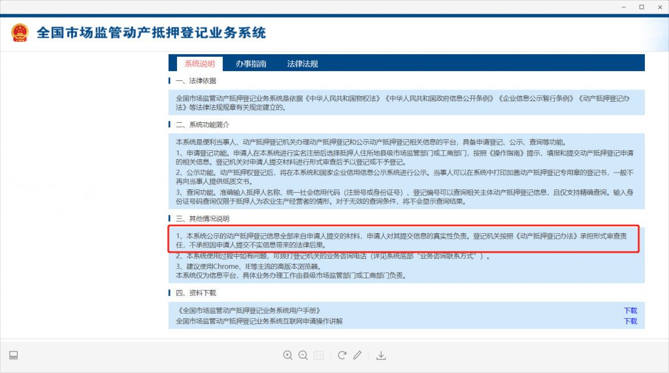Click the 二、系统功能简介 heading
669x373 pixels.
[x=203, y=125]
